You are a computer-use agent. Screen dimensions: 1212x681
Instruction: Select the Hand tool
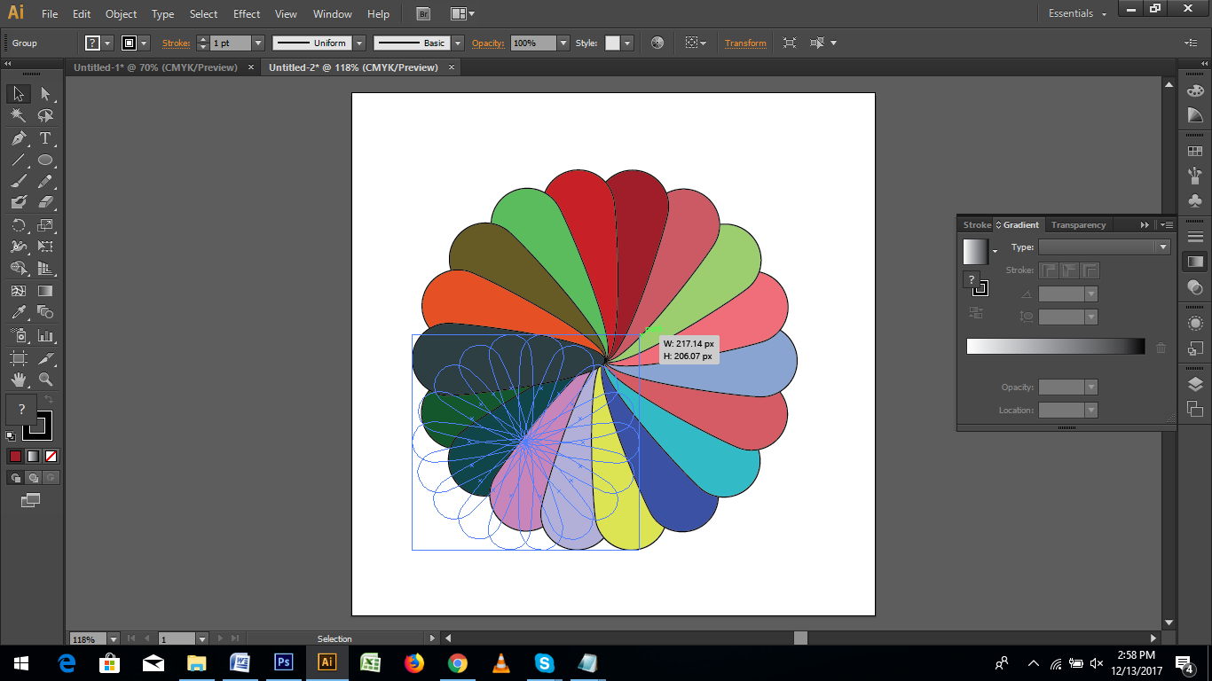(x=18, y=380)
